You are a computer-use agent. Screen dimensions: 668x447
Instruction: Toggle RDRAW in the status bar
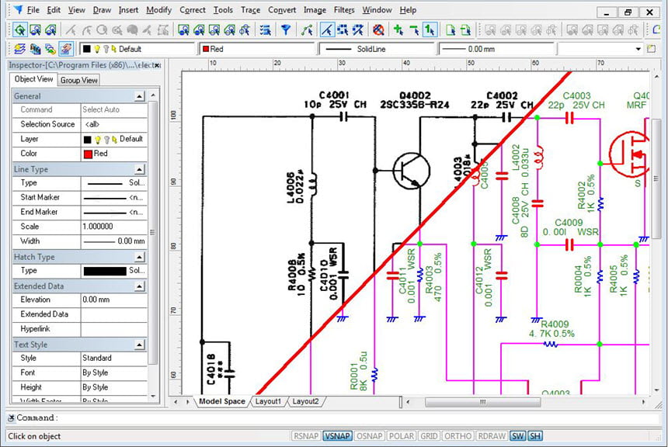click(x=492, y=436)
